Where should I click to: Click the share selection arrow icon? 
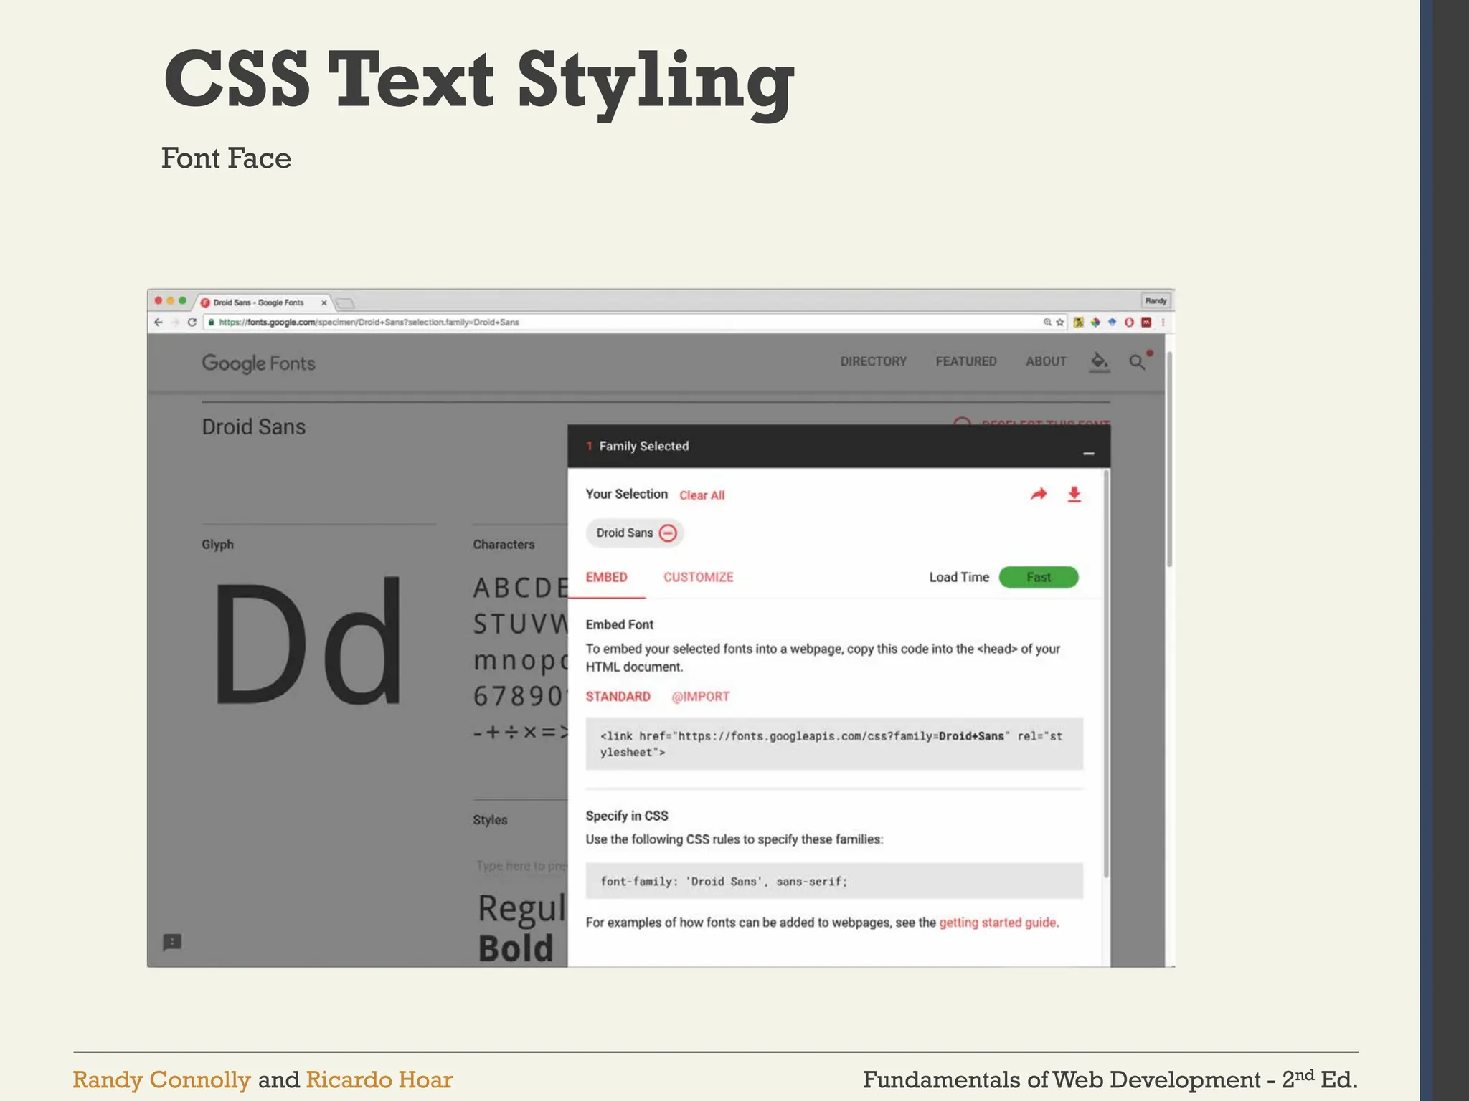pyautogui.click(x=1038, y=495)
